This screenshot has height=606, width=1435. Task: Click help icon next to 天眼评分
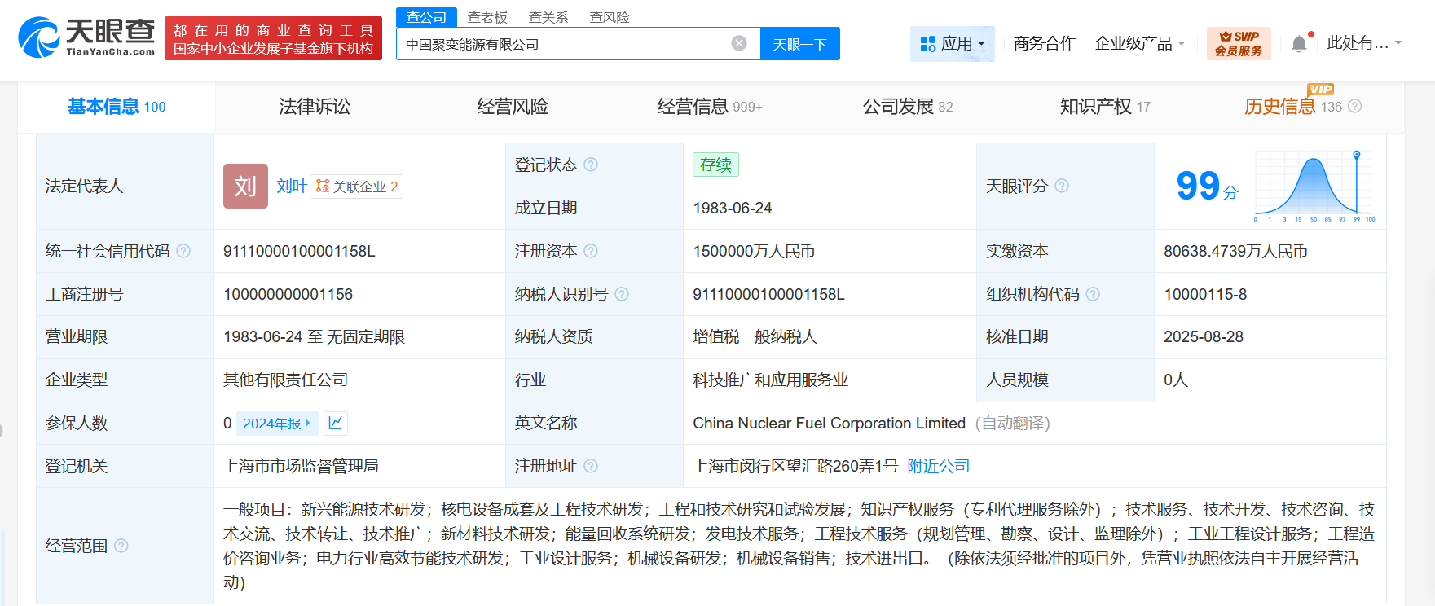point(1062,186)
